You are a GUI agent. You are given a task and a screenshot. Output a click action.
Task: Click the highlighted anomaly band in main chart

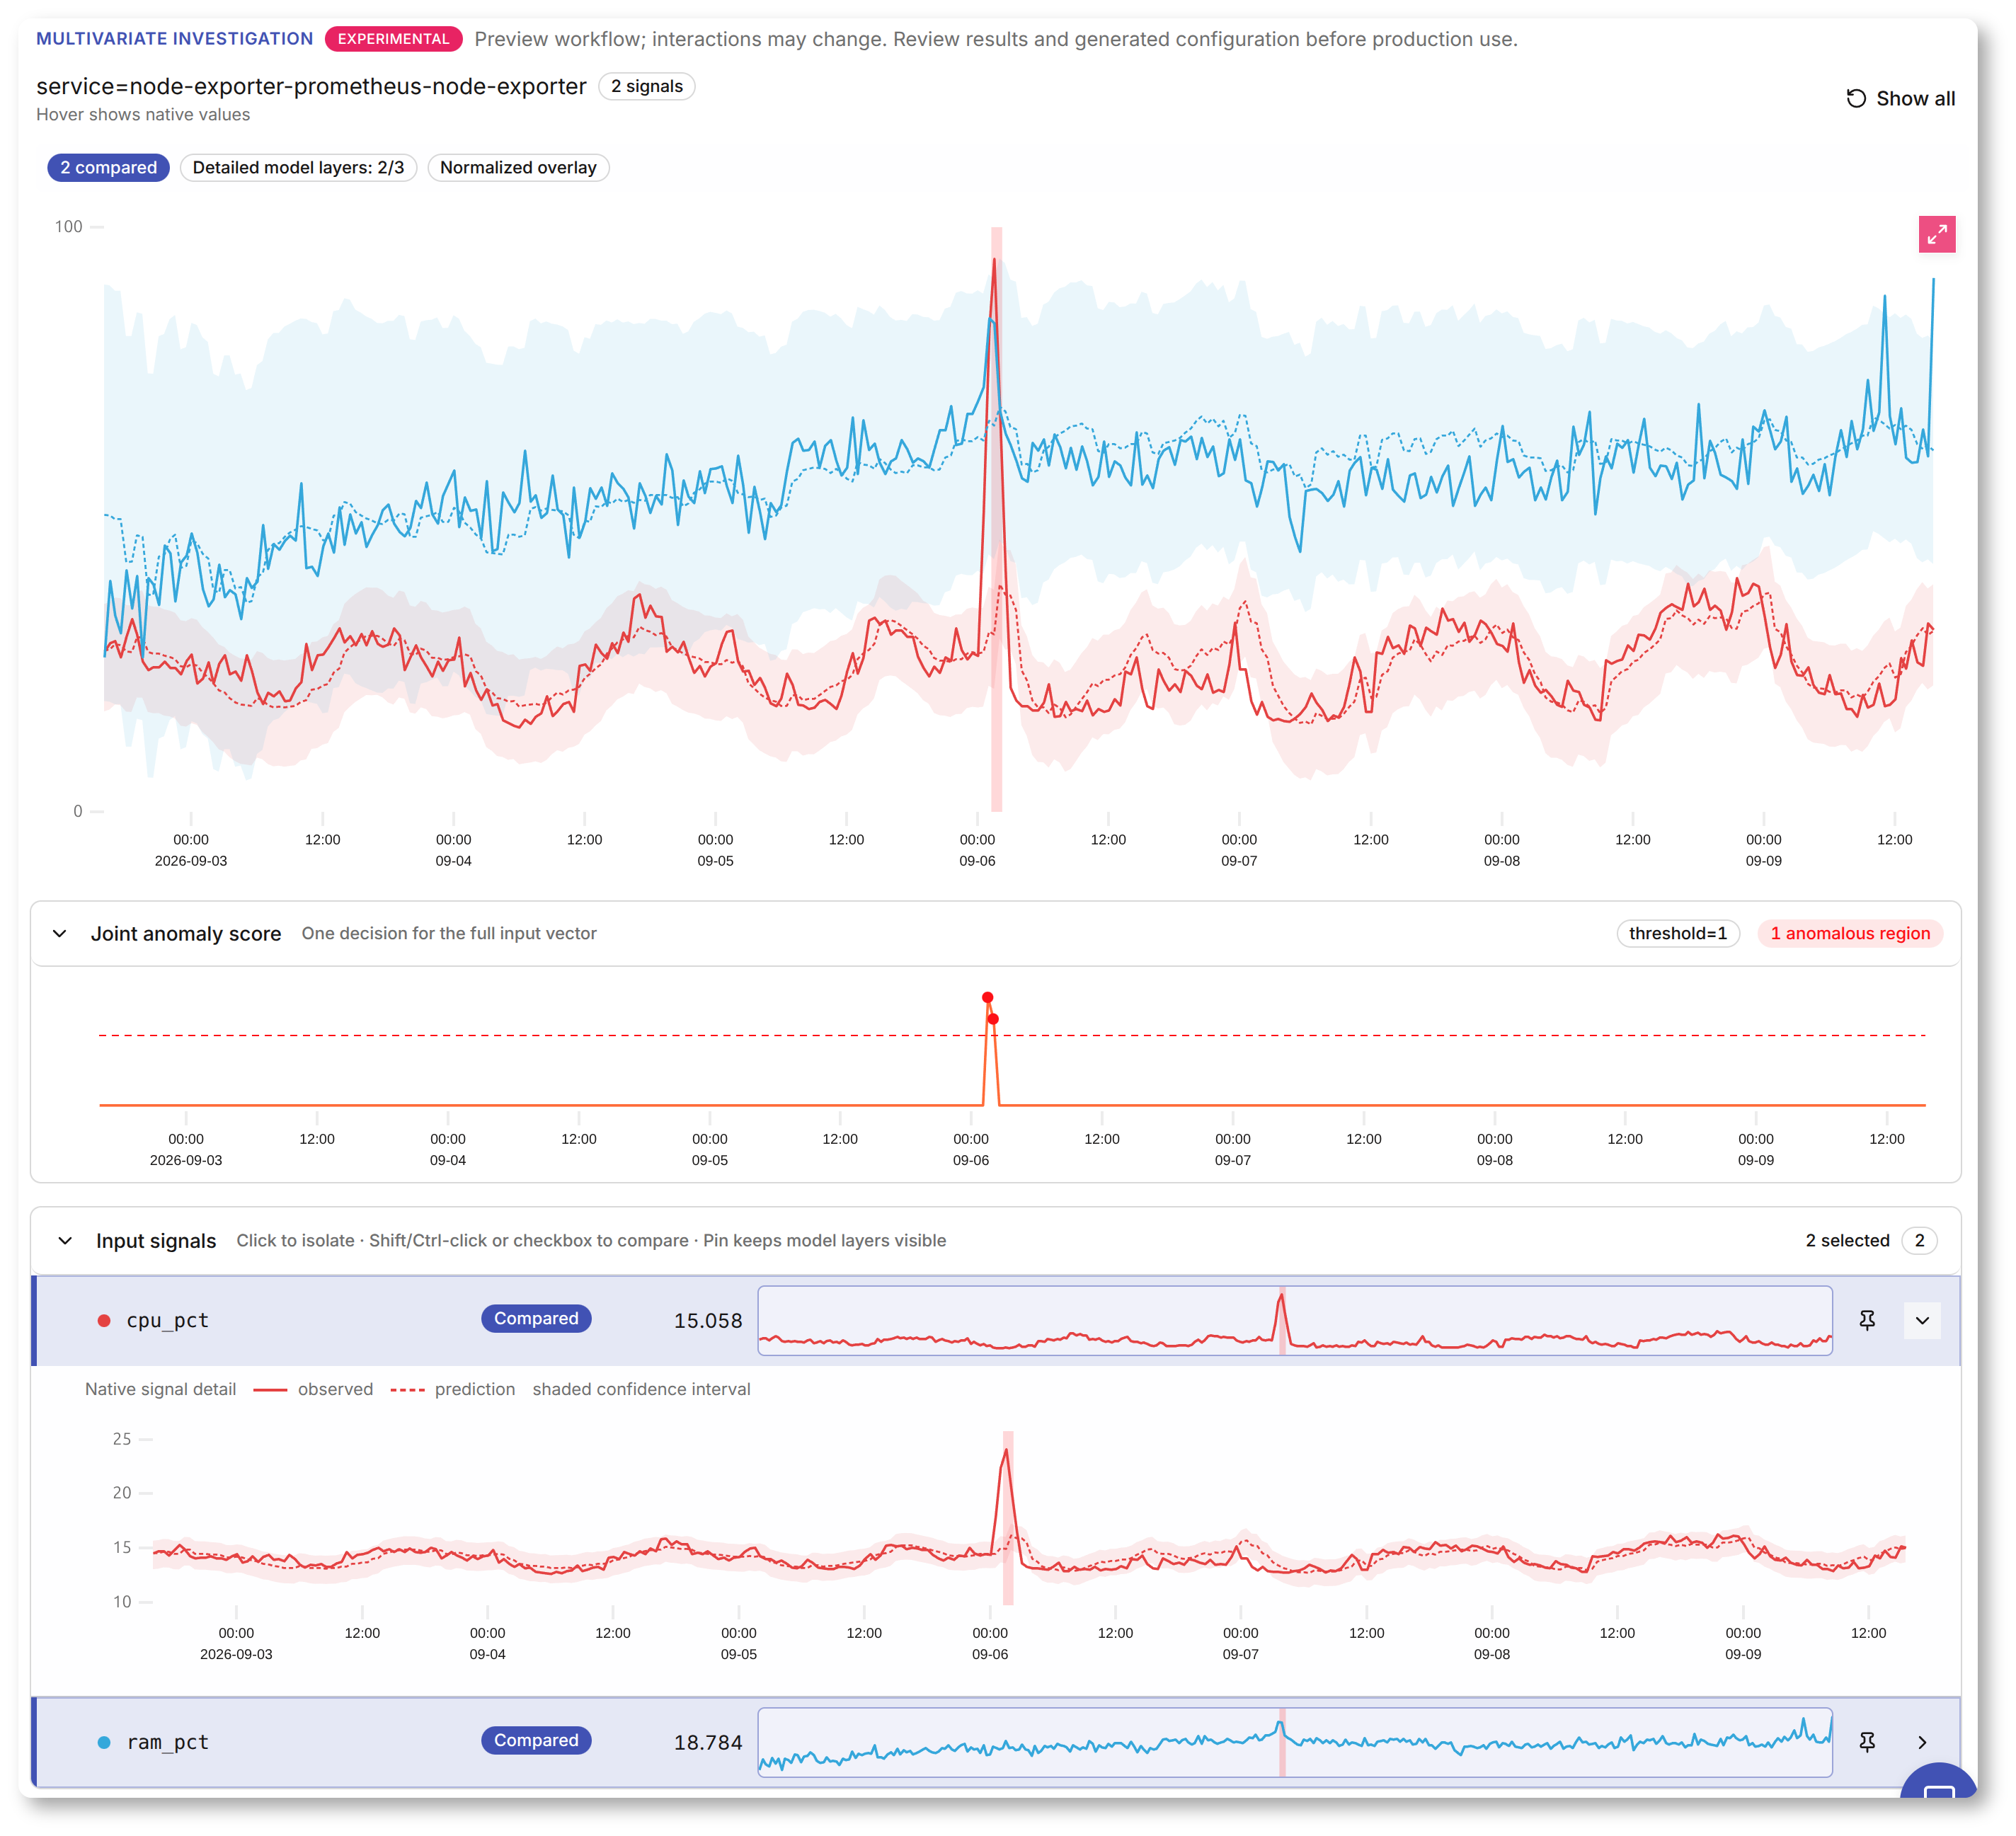tap(996, 518)
